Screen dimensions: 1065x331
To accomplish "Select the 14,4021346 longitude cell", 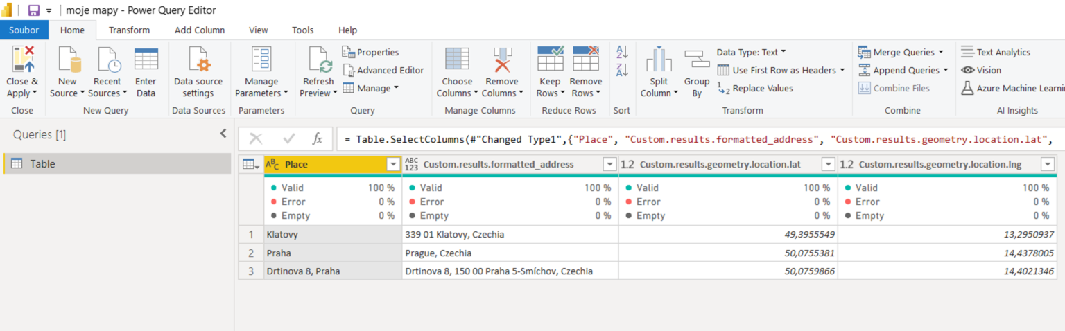I will click(x=947, y=271).
